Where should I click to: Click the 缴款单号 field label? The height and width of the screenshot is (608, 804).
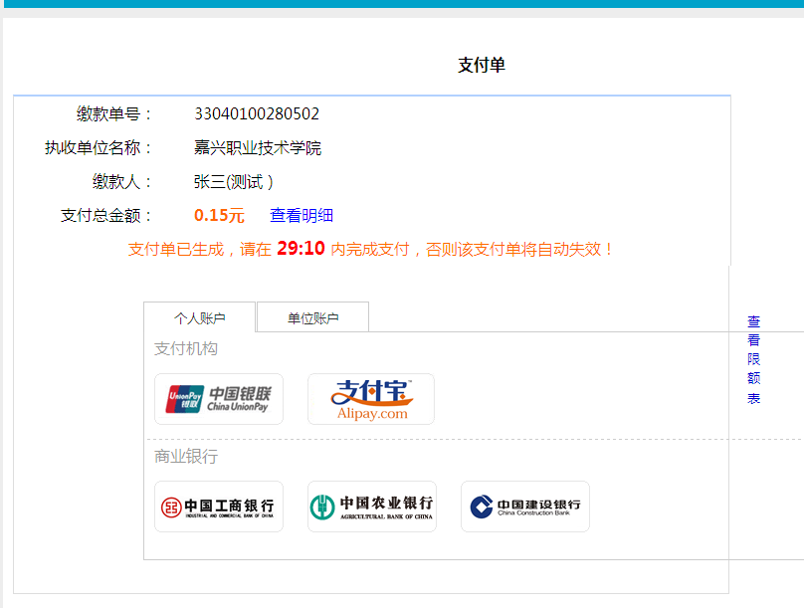coord(114,113)
